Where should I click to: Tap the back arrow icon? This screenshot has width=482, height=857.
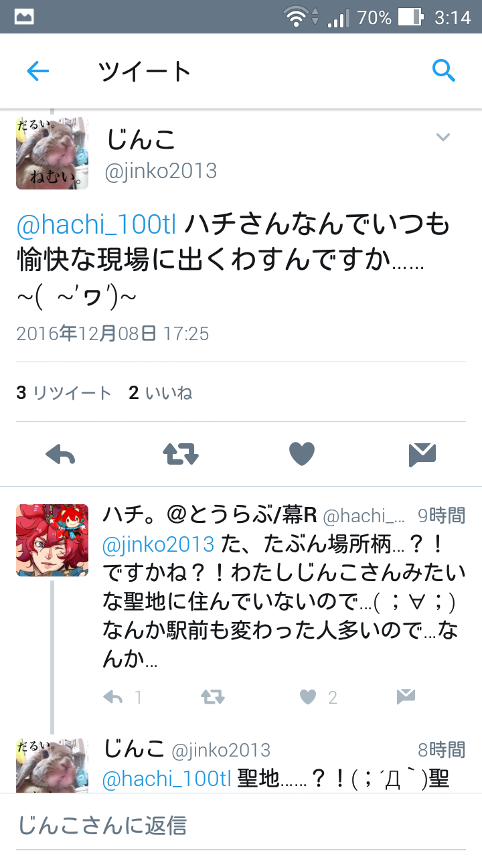pyautogui.click(x=38, y=71)
